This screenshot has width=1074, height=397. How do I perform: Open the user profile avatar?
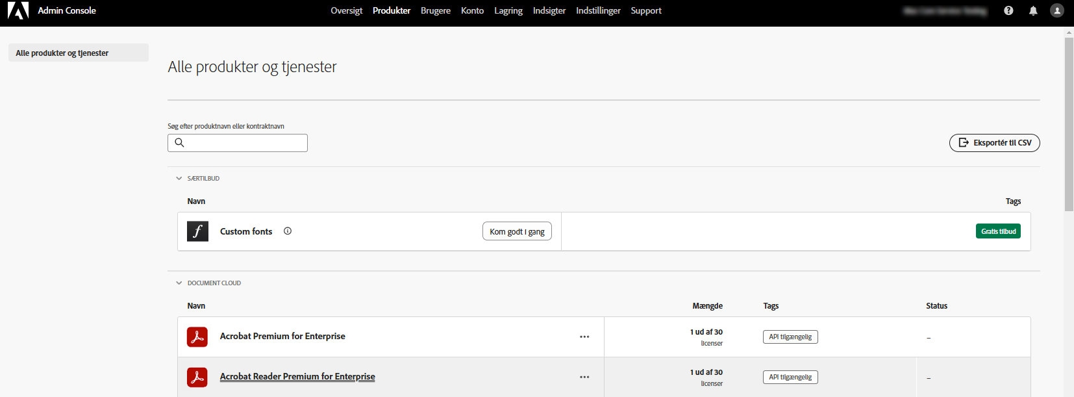(1057, 10)
